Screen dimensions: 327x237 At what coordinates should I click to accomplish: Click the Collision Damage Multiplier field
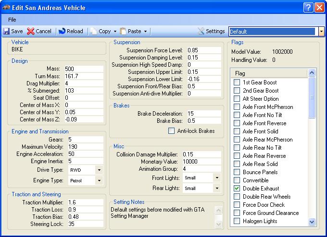tap(201, 154)
